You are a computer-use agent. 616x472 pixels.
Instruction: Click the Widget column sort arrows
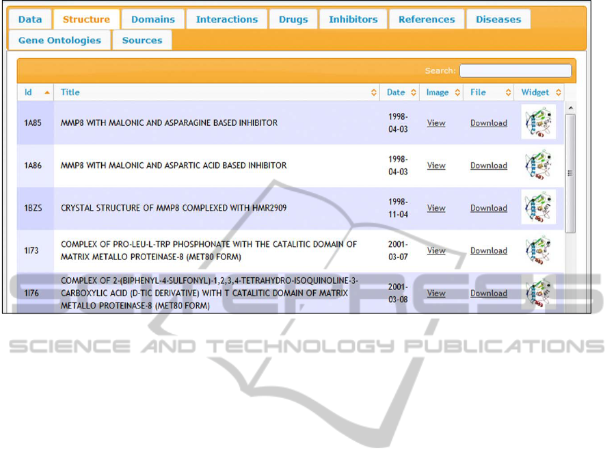[x=559, y=92]
